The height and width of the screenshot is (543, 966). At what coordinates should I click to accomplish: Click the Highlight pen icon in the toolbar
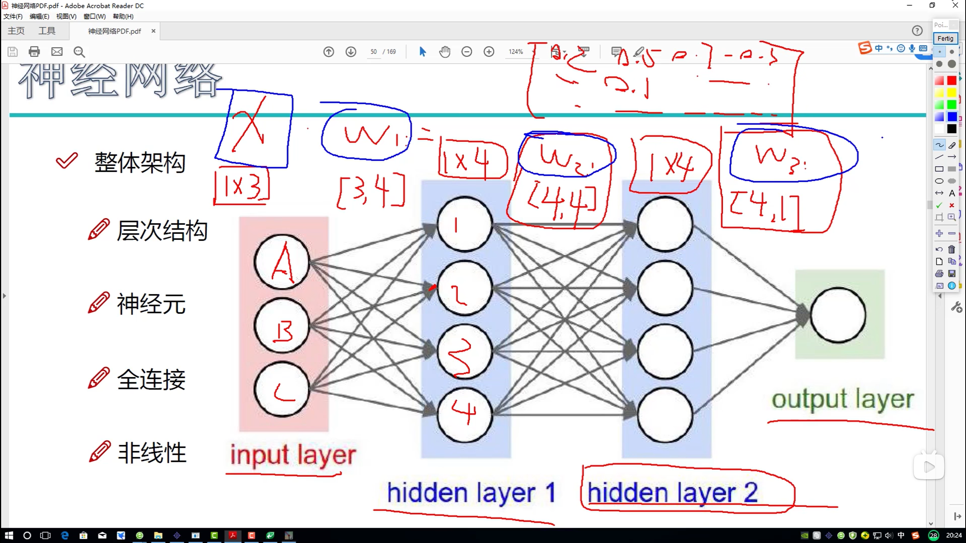click(x=639, y=52)
